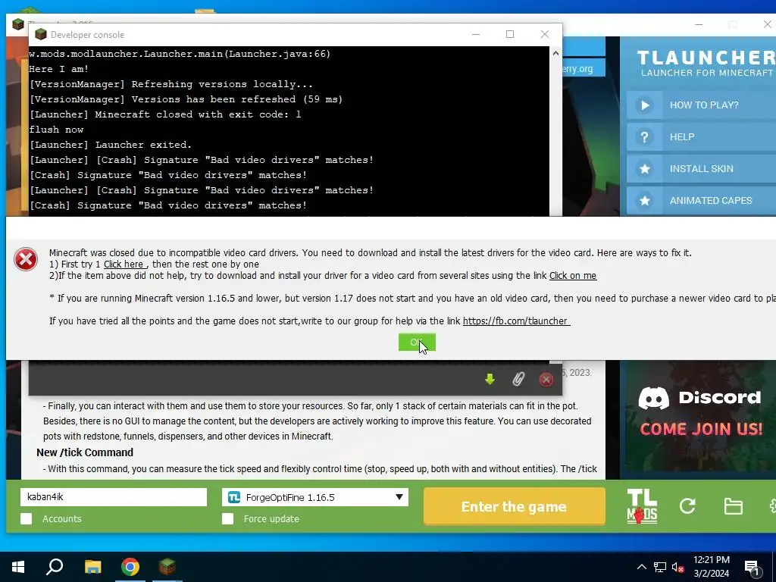The image size is (776, 582).
Task: Click the play icon beside HOW TO PLAY?
Action: click(644, 105)
